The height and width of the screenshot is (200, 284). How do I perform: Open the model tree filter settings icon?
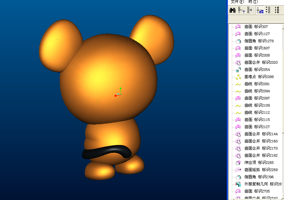[241, 10]
